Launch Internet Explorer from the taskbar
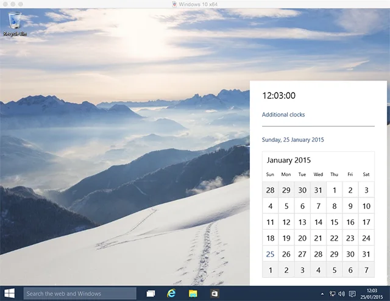The image size is (390, 301). point(171,294)
